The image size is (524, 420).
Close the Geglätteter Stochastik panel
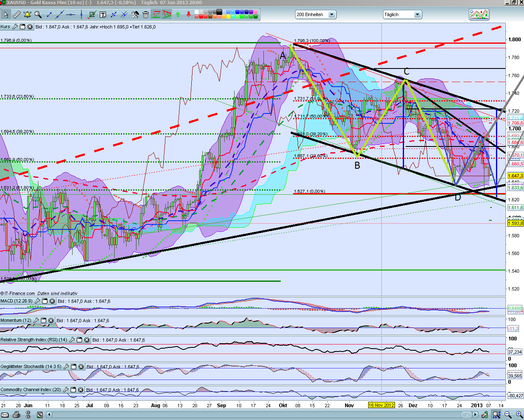tap(81, 366)
